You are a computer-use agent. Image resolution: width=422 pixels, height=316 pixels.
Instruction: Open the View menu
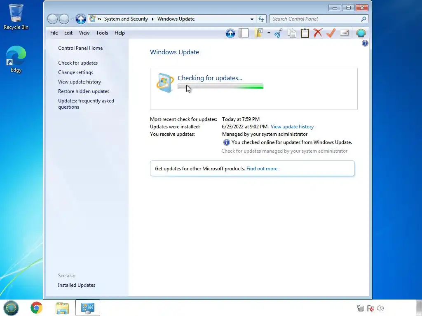[84, 33]
